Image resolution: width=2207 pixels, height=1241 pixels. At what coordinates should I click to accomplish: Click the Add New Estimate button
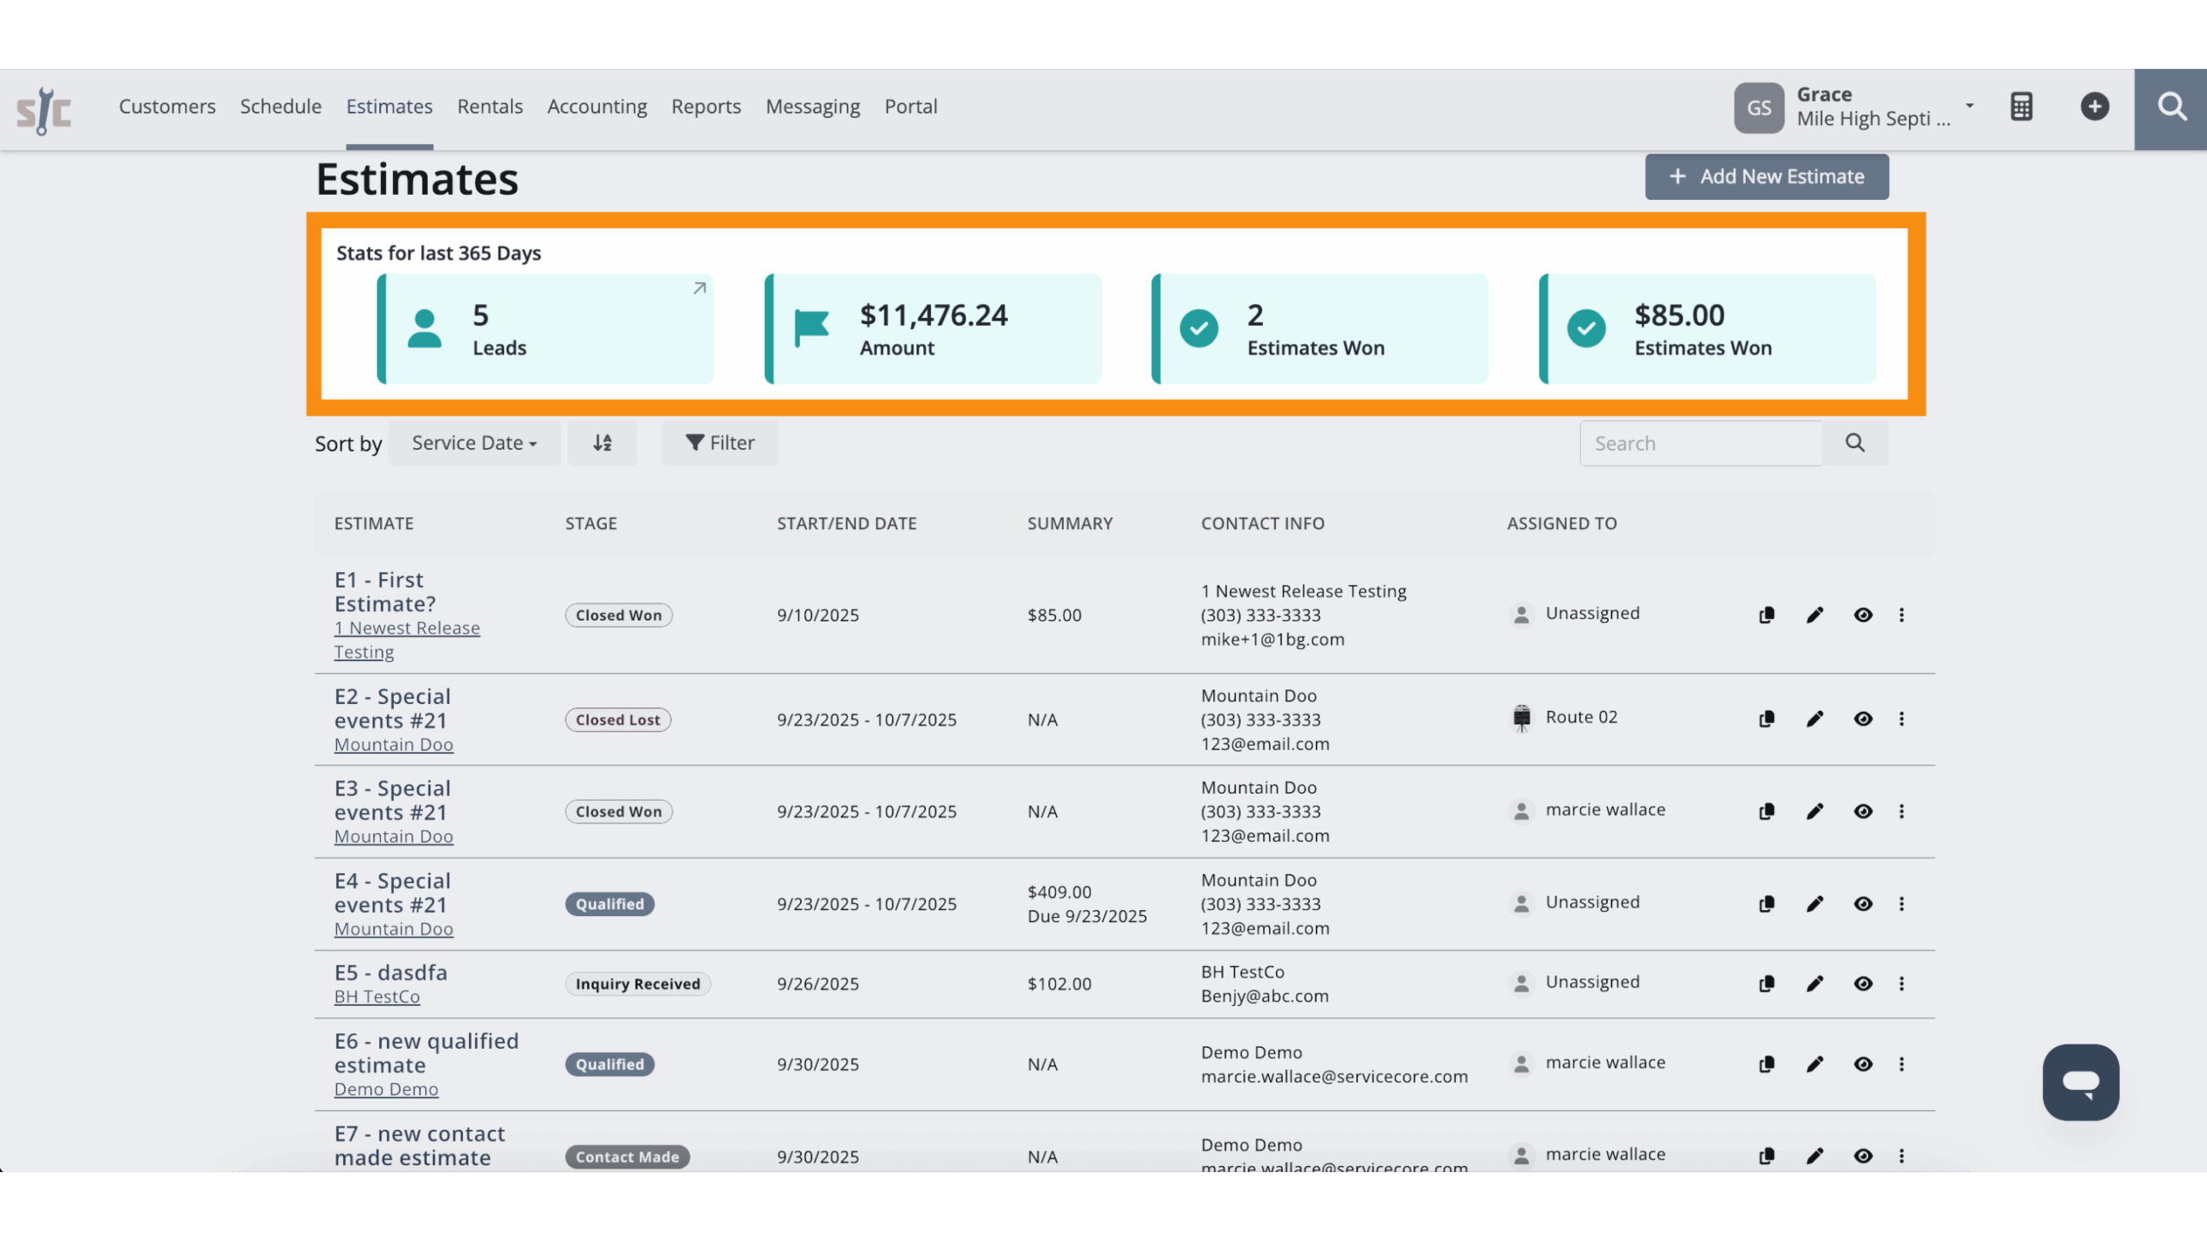(x=1766, y=177)
